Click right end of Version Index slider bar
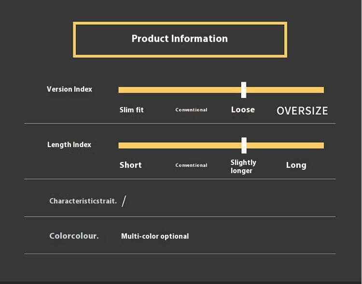This screenshot has width=362, height=284. click(x=321, y=90)
